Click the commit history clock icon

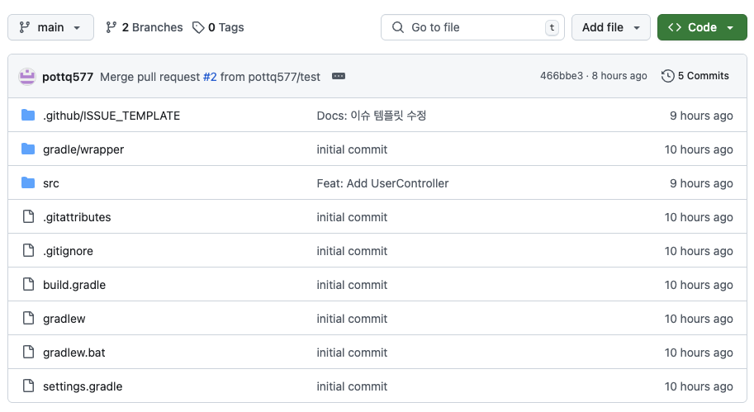click(x=667, y=76)
